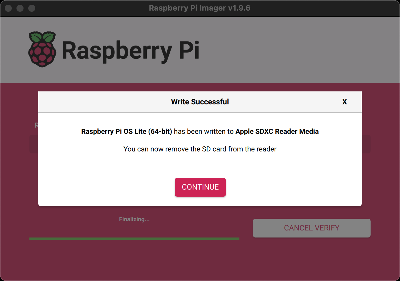The image size is (400, 281).
Task: Click partially hidden button at dialog's right edge
Action: pyautogui.click(x=366, y=144)
